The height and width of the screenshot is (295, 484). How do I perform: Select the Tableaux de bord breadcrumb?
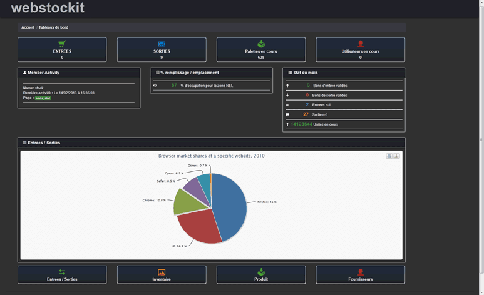tap(53, 27)
